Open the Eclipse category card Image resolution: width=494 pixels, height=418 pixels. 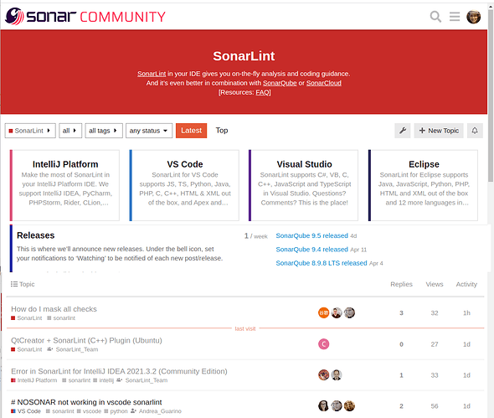(x=423, y=185)
